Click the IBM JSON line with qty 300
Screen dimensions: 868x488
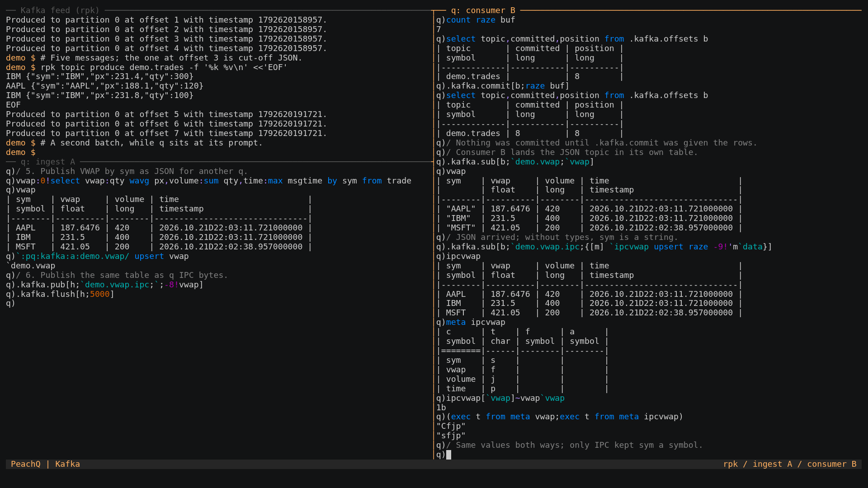[99, 76]
